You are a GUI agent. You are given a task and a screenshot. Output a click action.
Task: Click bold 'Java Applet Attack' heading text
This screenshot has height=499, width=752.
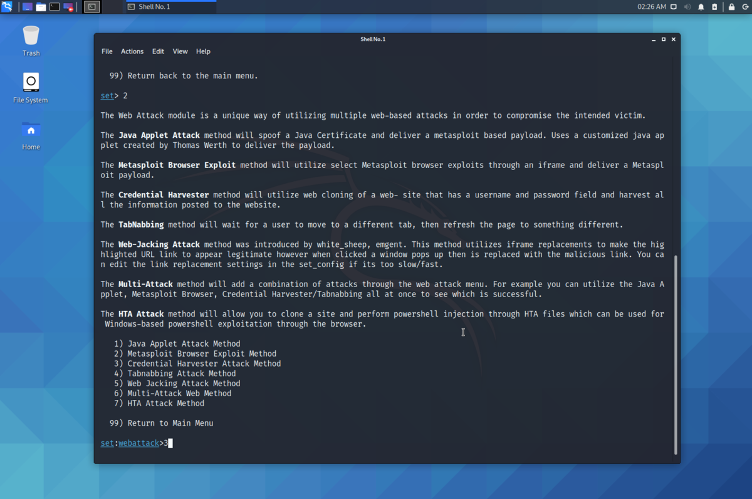(159, 135)
